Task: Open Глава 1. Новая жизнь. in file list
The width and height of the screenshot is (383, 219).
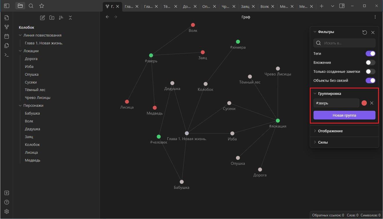Action: (44, 43)
